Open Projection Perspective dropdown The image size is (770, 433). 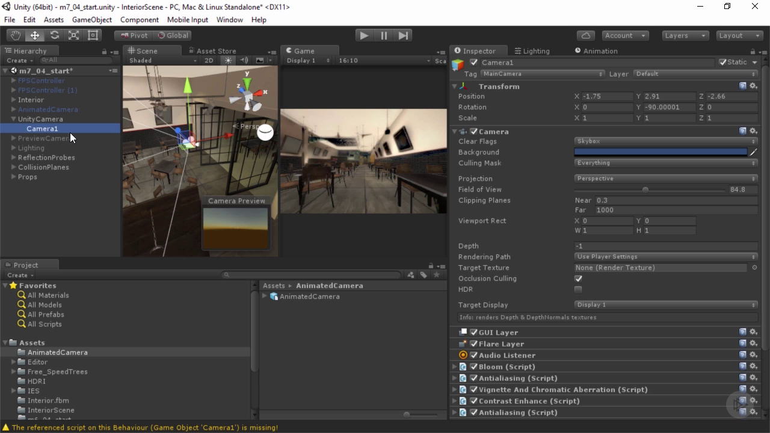click(666, 179)
